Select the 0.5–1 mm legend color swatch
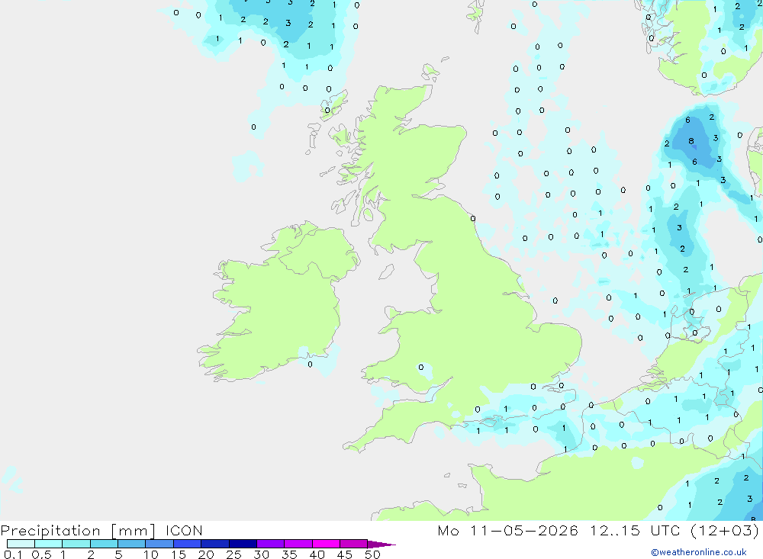 coord(49,544)
